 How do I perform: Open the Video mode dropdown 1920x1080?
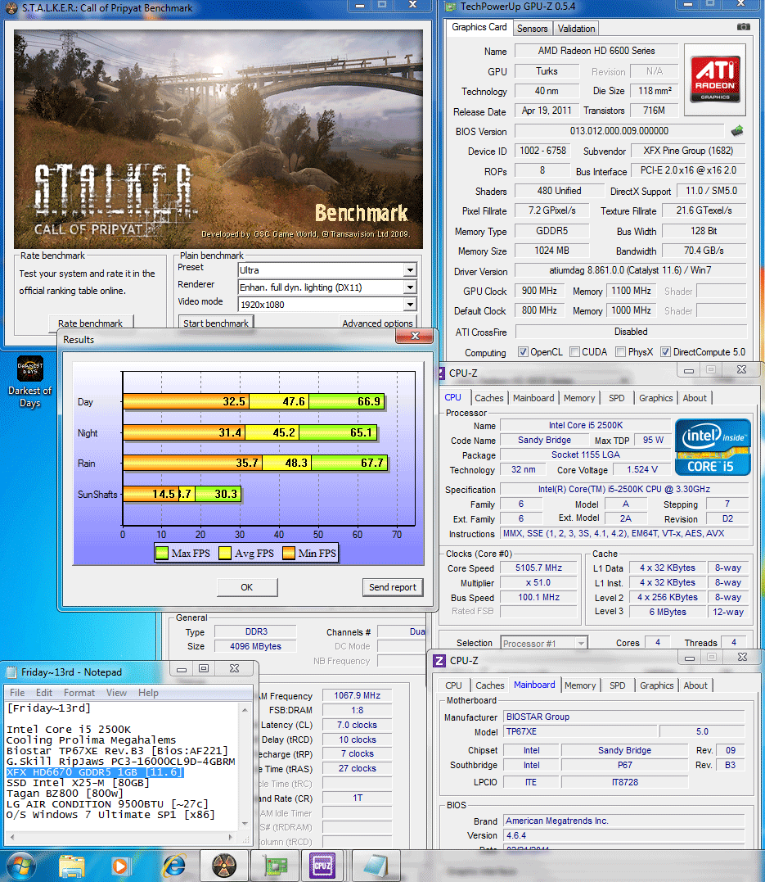[411, 305]
